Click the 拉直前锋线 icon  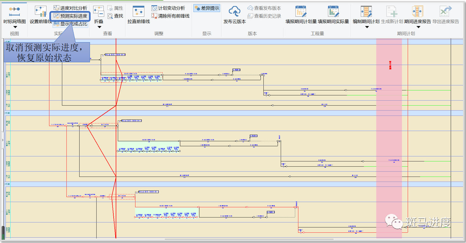click(x=139, y=12)
